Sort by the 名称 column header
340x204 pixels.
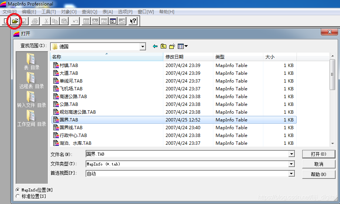(106, 57)
